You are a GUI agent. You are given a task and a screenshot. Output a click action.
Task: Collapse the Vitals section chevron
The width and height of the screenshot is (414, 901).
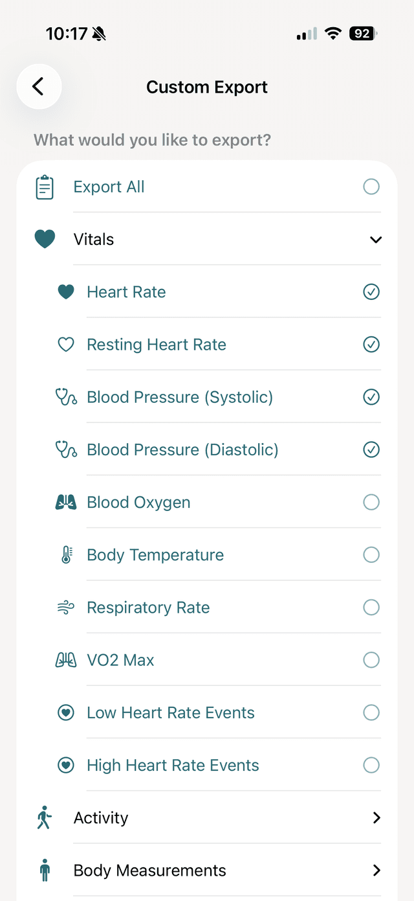[x=376, y=239]
